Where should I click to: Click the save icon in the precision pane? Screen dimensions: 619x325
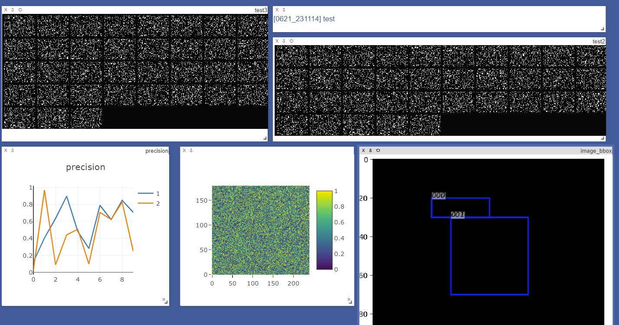(x=13, y=150)
